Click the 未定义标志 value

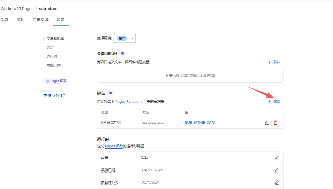tap(150, 182)
